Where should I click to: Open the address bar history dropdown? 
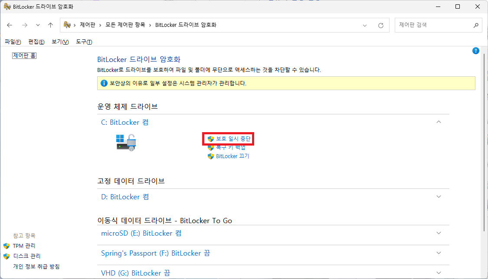[x=365, y=26]
